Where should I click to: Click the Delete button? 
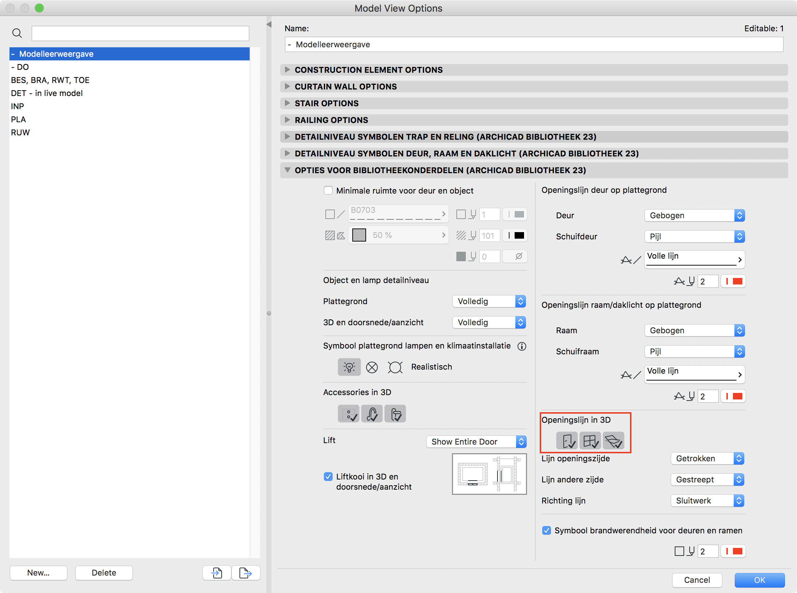[104, 573]
